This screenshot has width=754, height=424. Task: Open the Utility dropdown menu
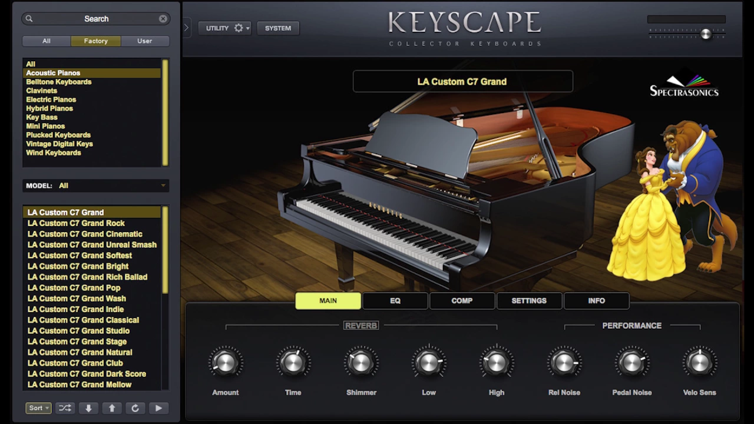pos(224,28)
